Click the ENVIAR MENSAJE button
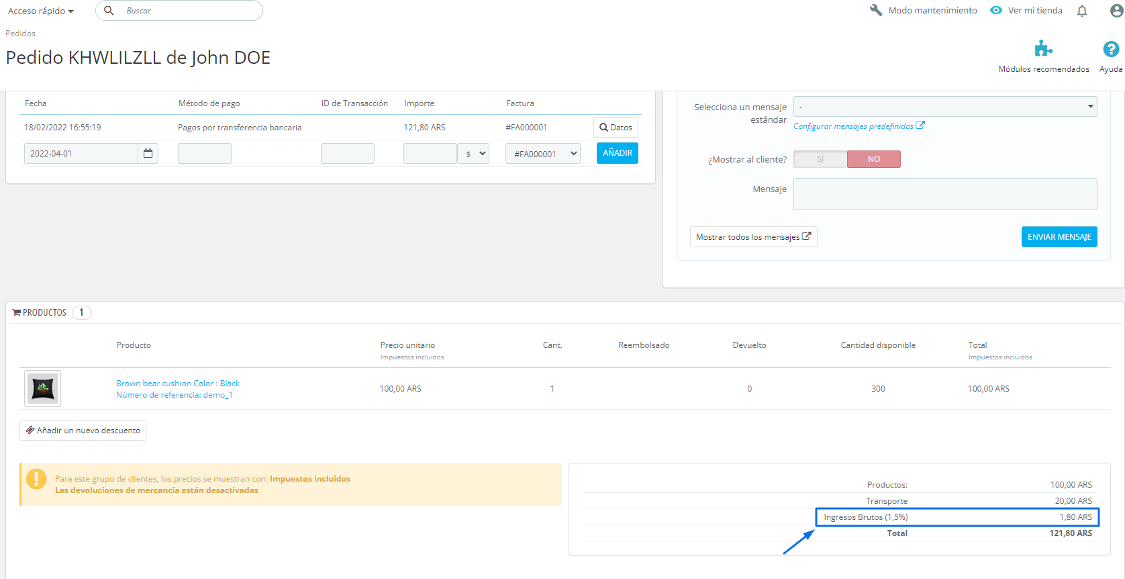The height and width of the screenshot is (579, 1125). (x=1059, y=237)
